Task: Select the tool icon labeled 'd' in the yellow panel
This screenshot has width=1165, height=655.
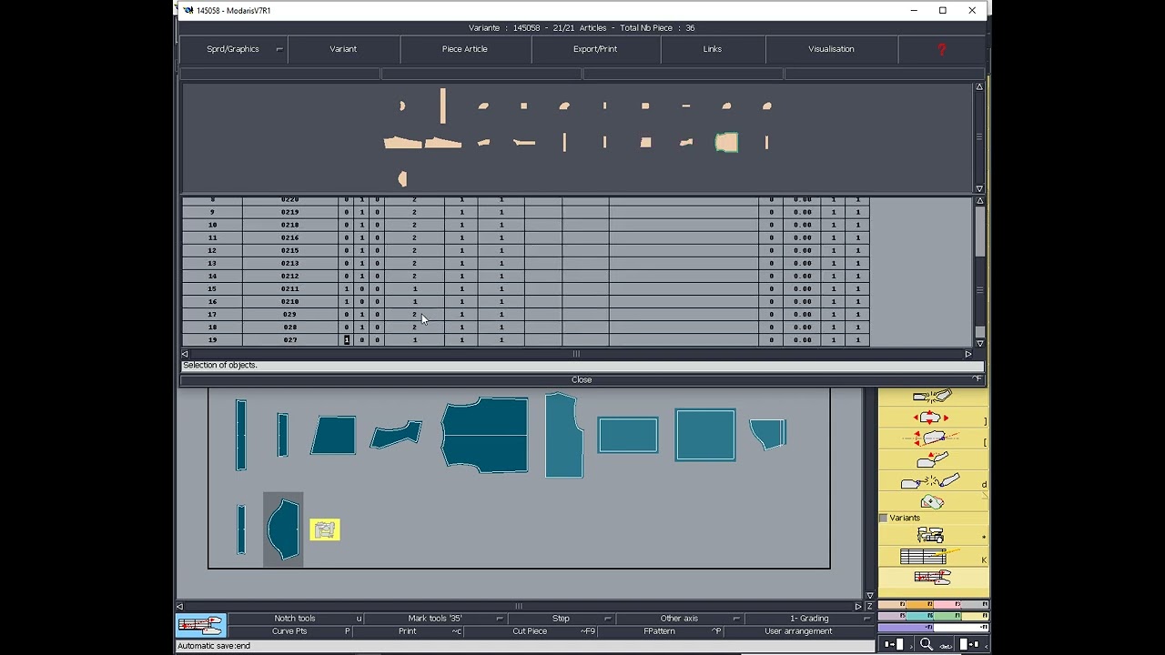Action: [931, 480]
